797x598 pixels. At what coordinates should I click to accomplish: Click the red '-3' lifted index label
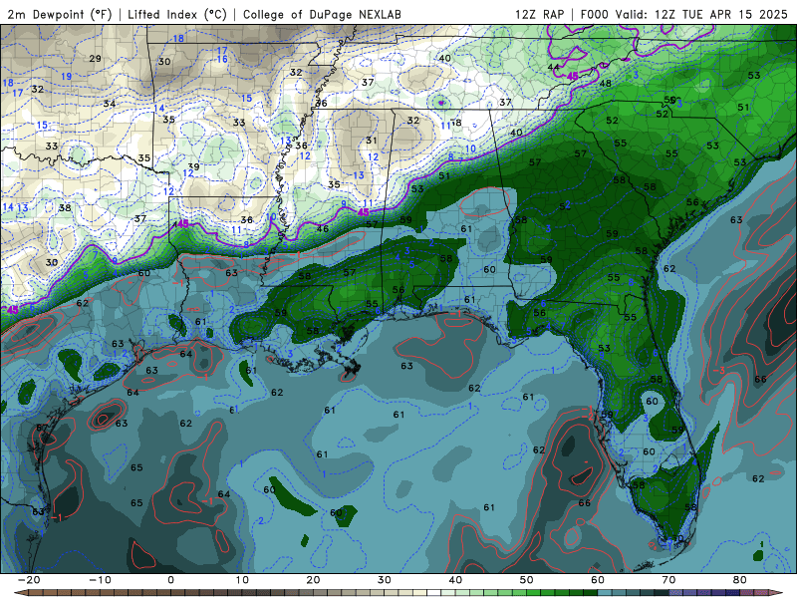click(718, 370)
